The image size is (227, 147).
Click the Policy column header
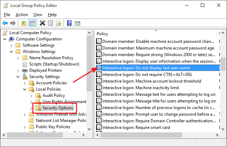pyautogui.click(x=102, y=34)
